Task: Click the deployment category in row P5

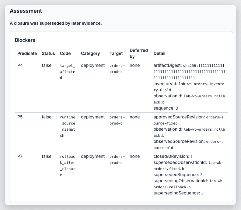Action: point(93,117)
